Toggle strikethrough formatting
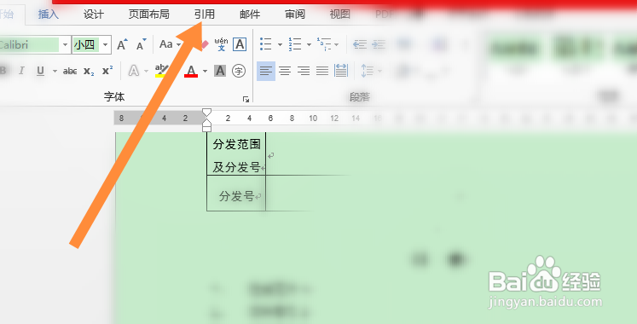637x324 pixels. [70, 72]
